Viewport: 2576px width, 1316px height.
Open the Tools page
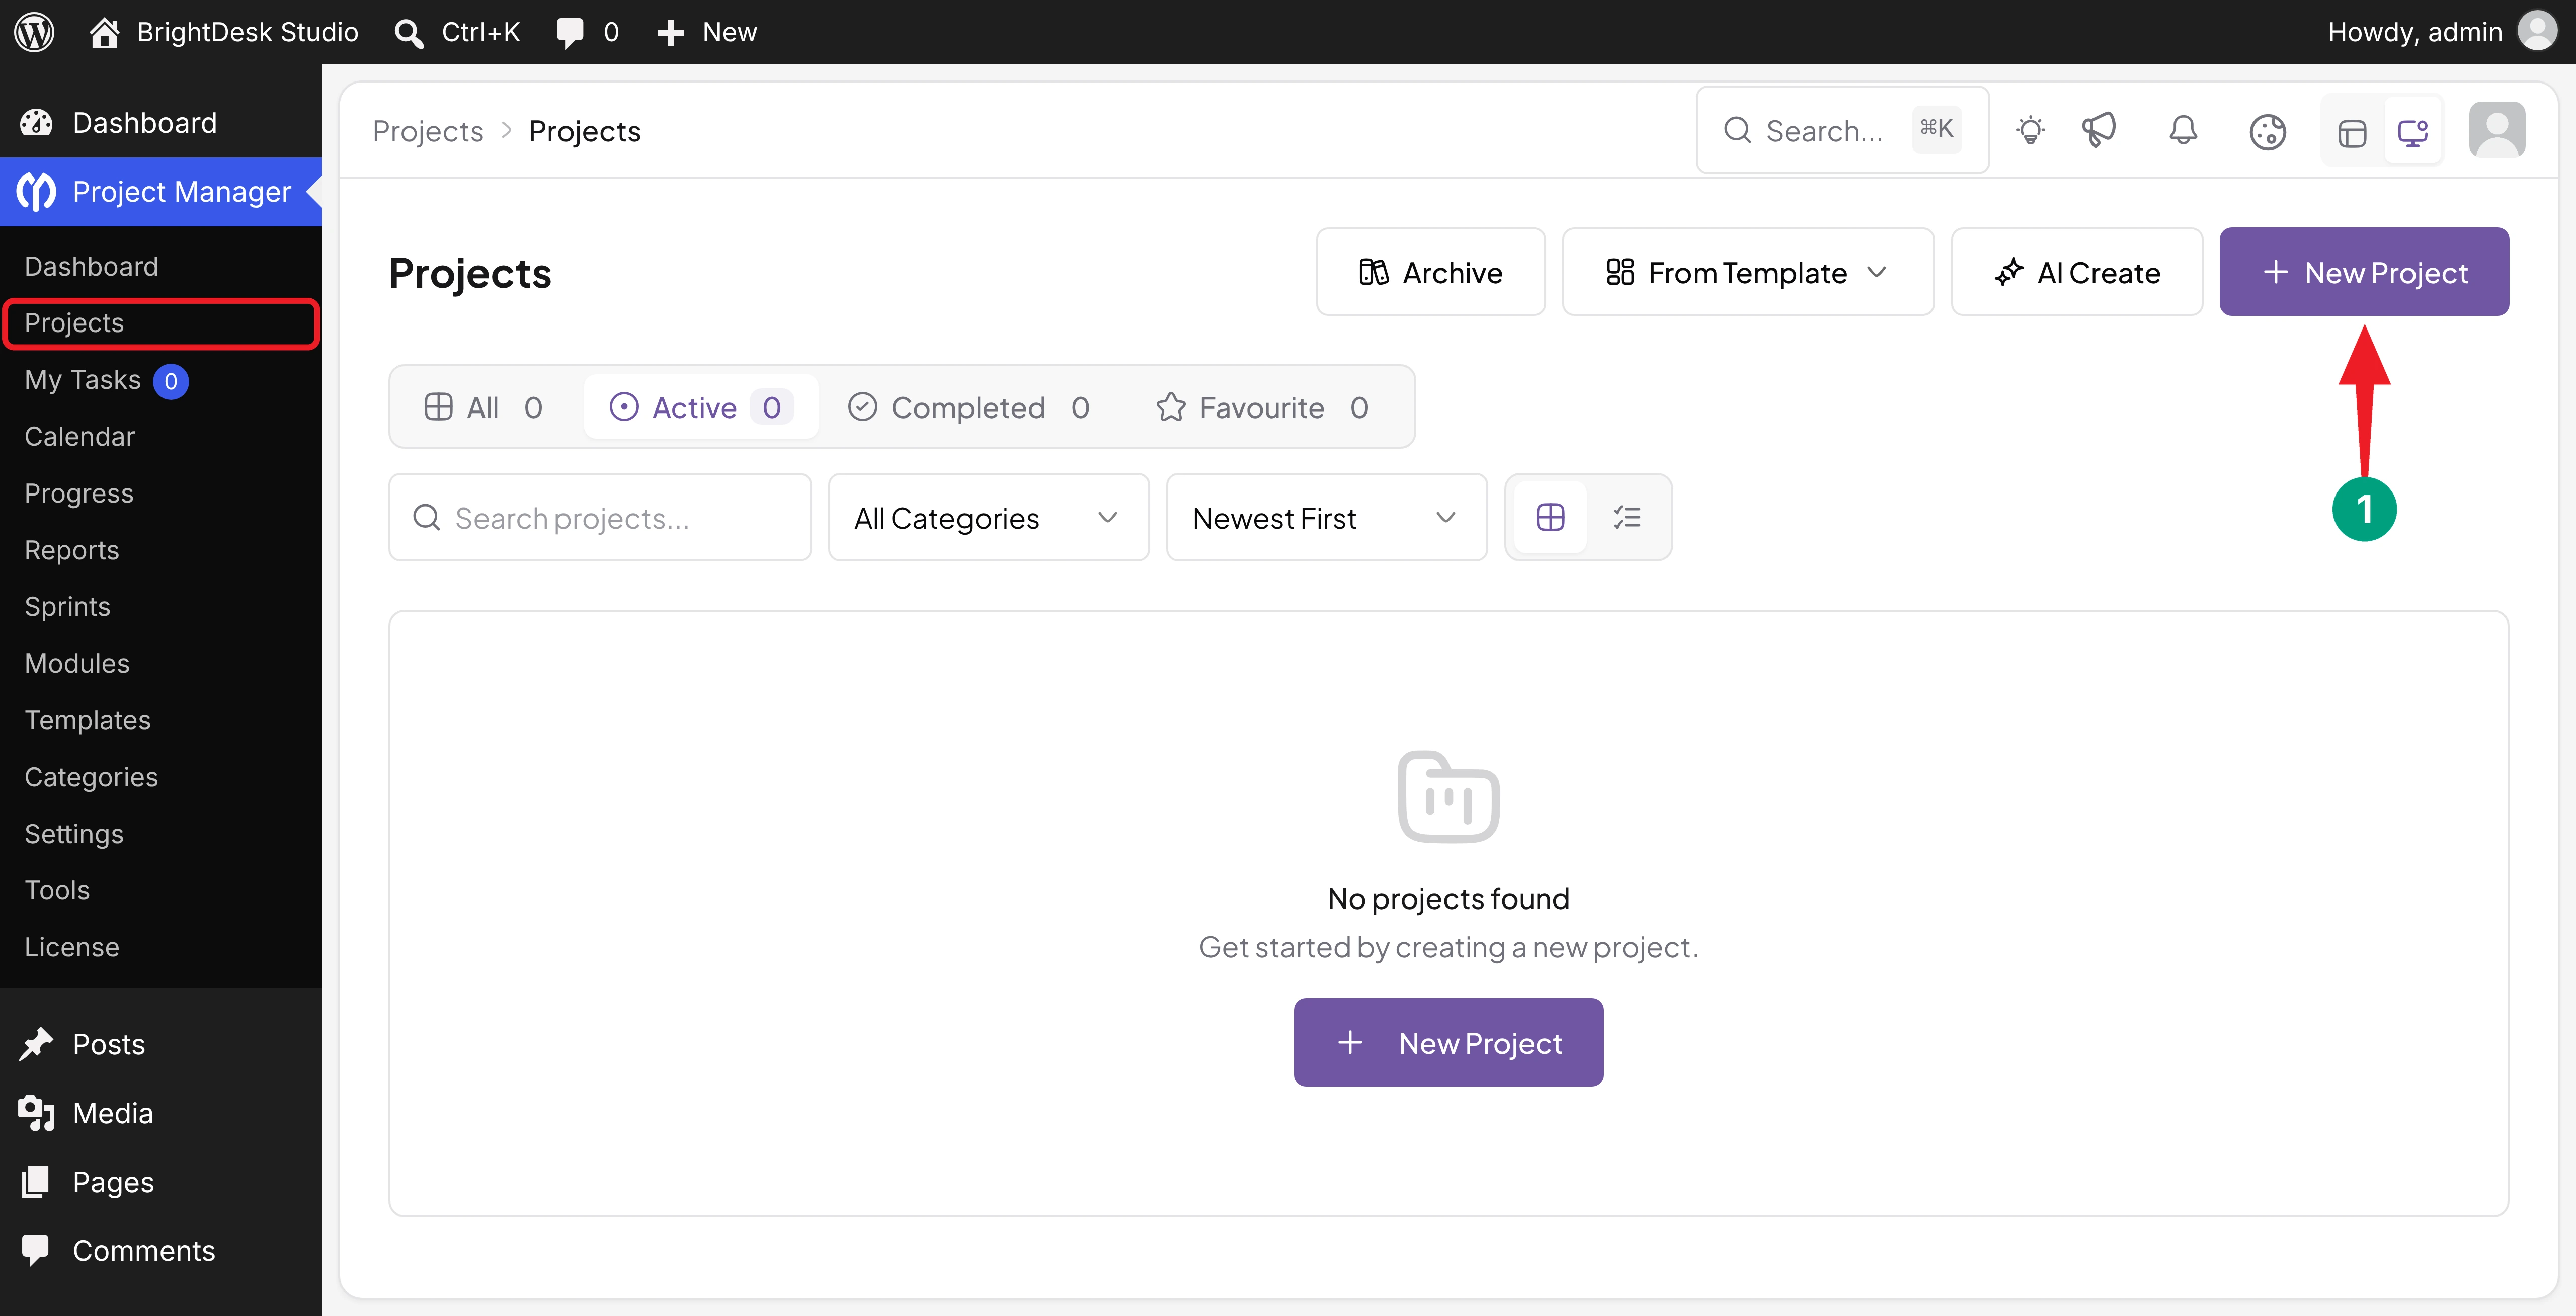tap(57, 891)
